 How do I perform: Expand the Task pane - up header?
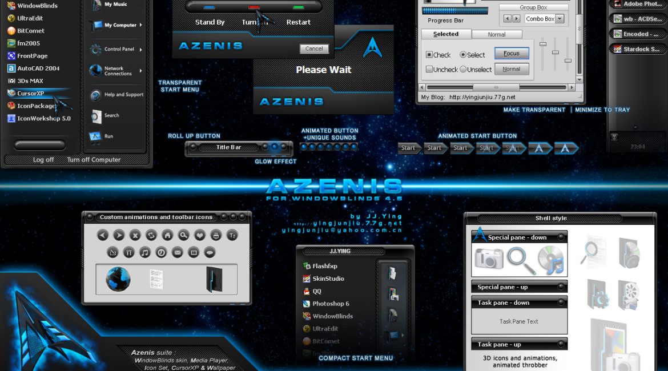tap(520, 344)
